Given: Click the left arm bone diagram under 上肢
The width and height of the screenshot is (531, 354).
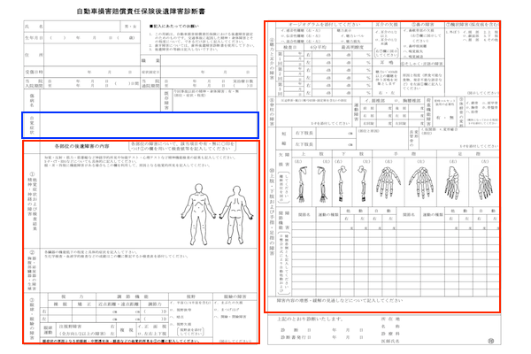Looking at the screenshot, I should (x=322, y=184).
